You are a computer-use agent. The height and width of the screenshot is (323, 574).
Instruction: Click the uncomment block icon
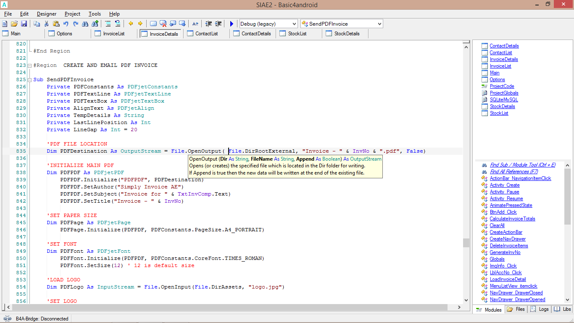coord(118,24)
